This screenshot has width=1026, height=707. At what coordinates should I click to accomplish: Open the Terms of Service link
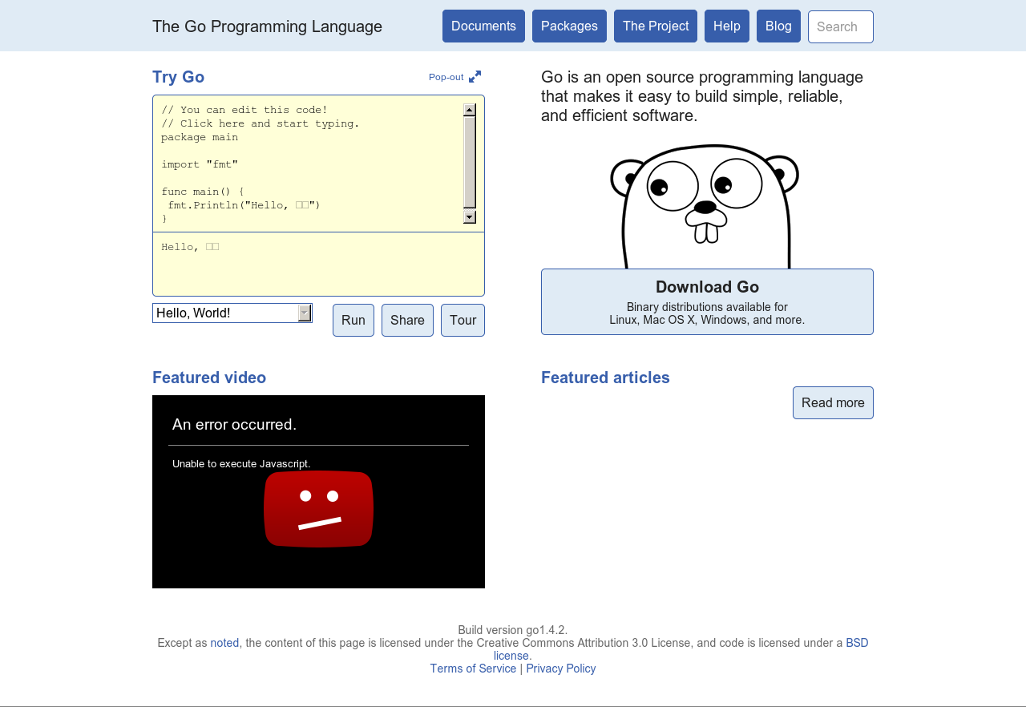473,669
